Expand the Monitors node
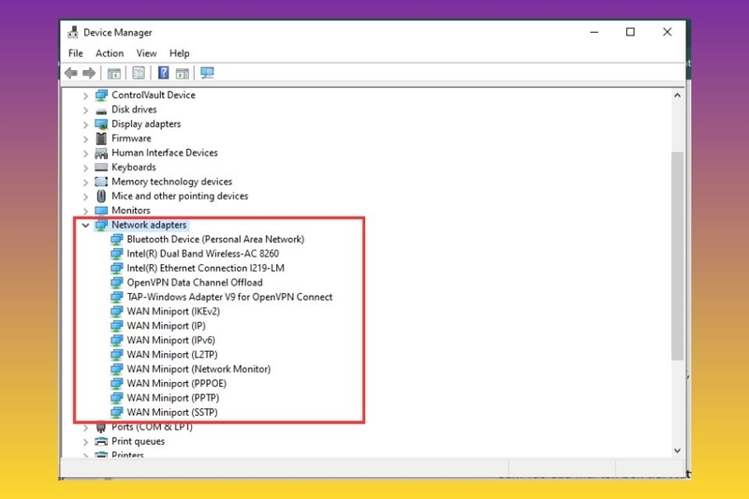The width and height of the screenshot is (749, 499). pos(85,211)
